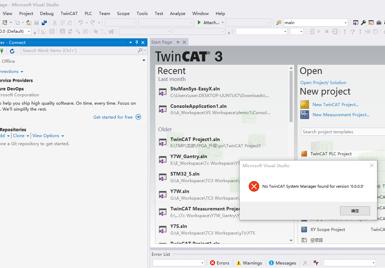Click the New TwinCAT Project... link
This screenshot has height=268, width=385.
(x=336, y=104)
